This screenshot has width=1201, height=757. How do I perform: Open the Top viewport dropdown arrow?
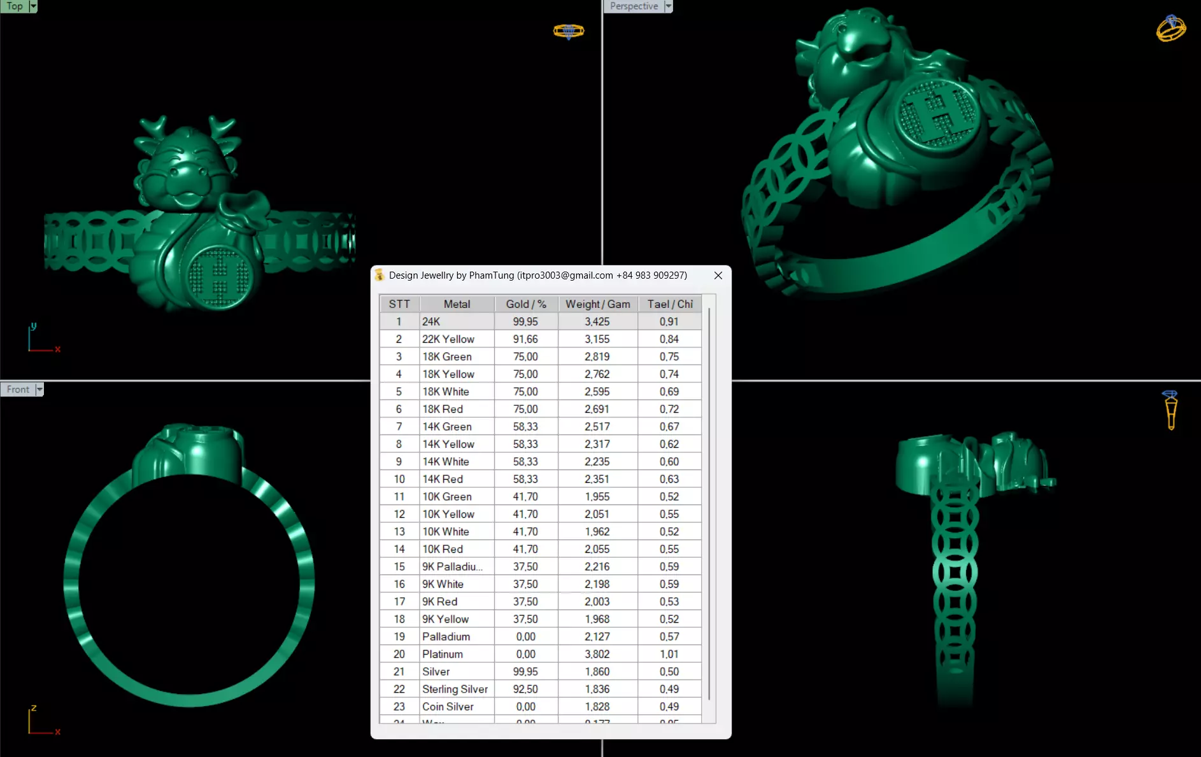click(x=33, y=6)
